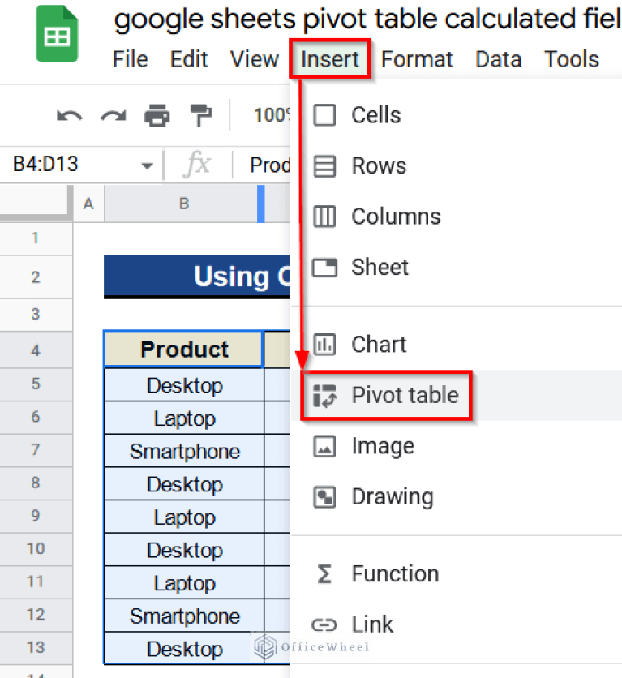Screen dimensions: 622x678
Task: Open the Data menu
Action: tap(499, 59)
